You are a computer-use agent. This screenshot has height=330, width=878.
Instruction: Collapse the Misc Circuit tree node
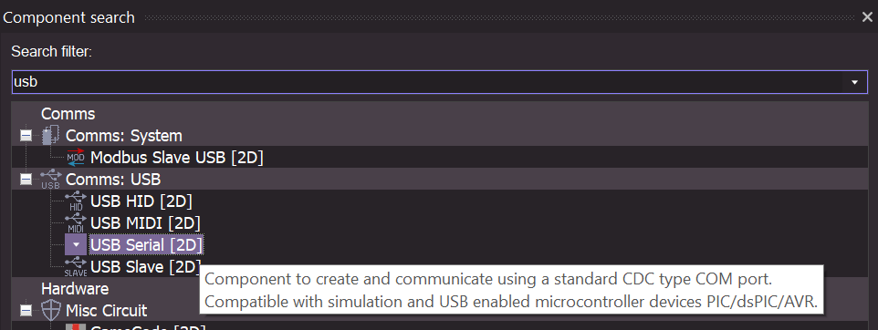[x=26, y=311]
